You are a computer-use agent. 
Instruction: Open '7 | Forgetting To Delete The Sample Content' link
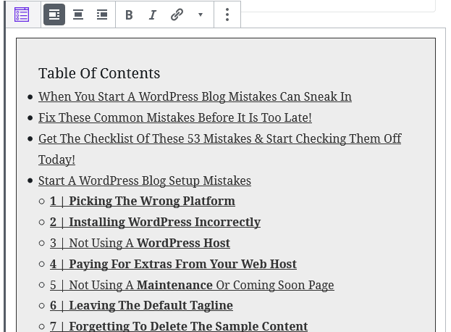[179, 326]
